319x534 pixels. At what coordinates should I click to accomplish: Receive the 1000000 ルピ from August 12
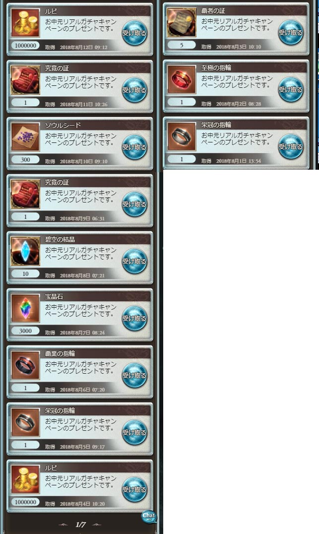tap(134, 33)
